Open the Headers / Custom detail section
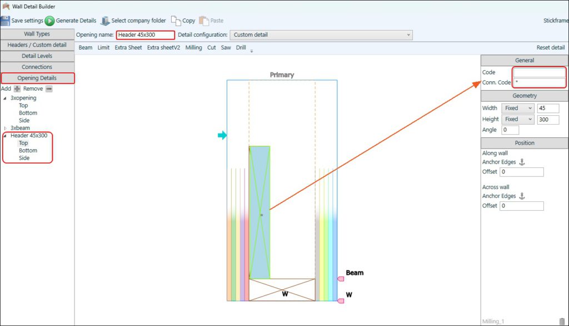 [37, 45]
